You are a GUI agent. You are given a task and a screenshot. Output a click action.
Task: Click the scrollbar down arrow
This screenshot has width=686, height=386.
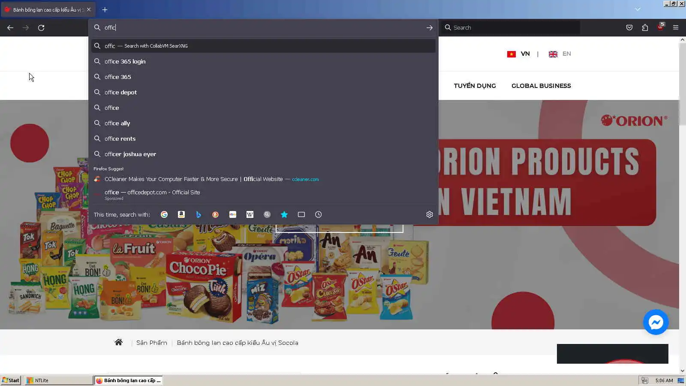682,371
